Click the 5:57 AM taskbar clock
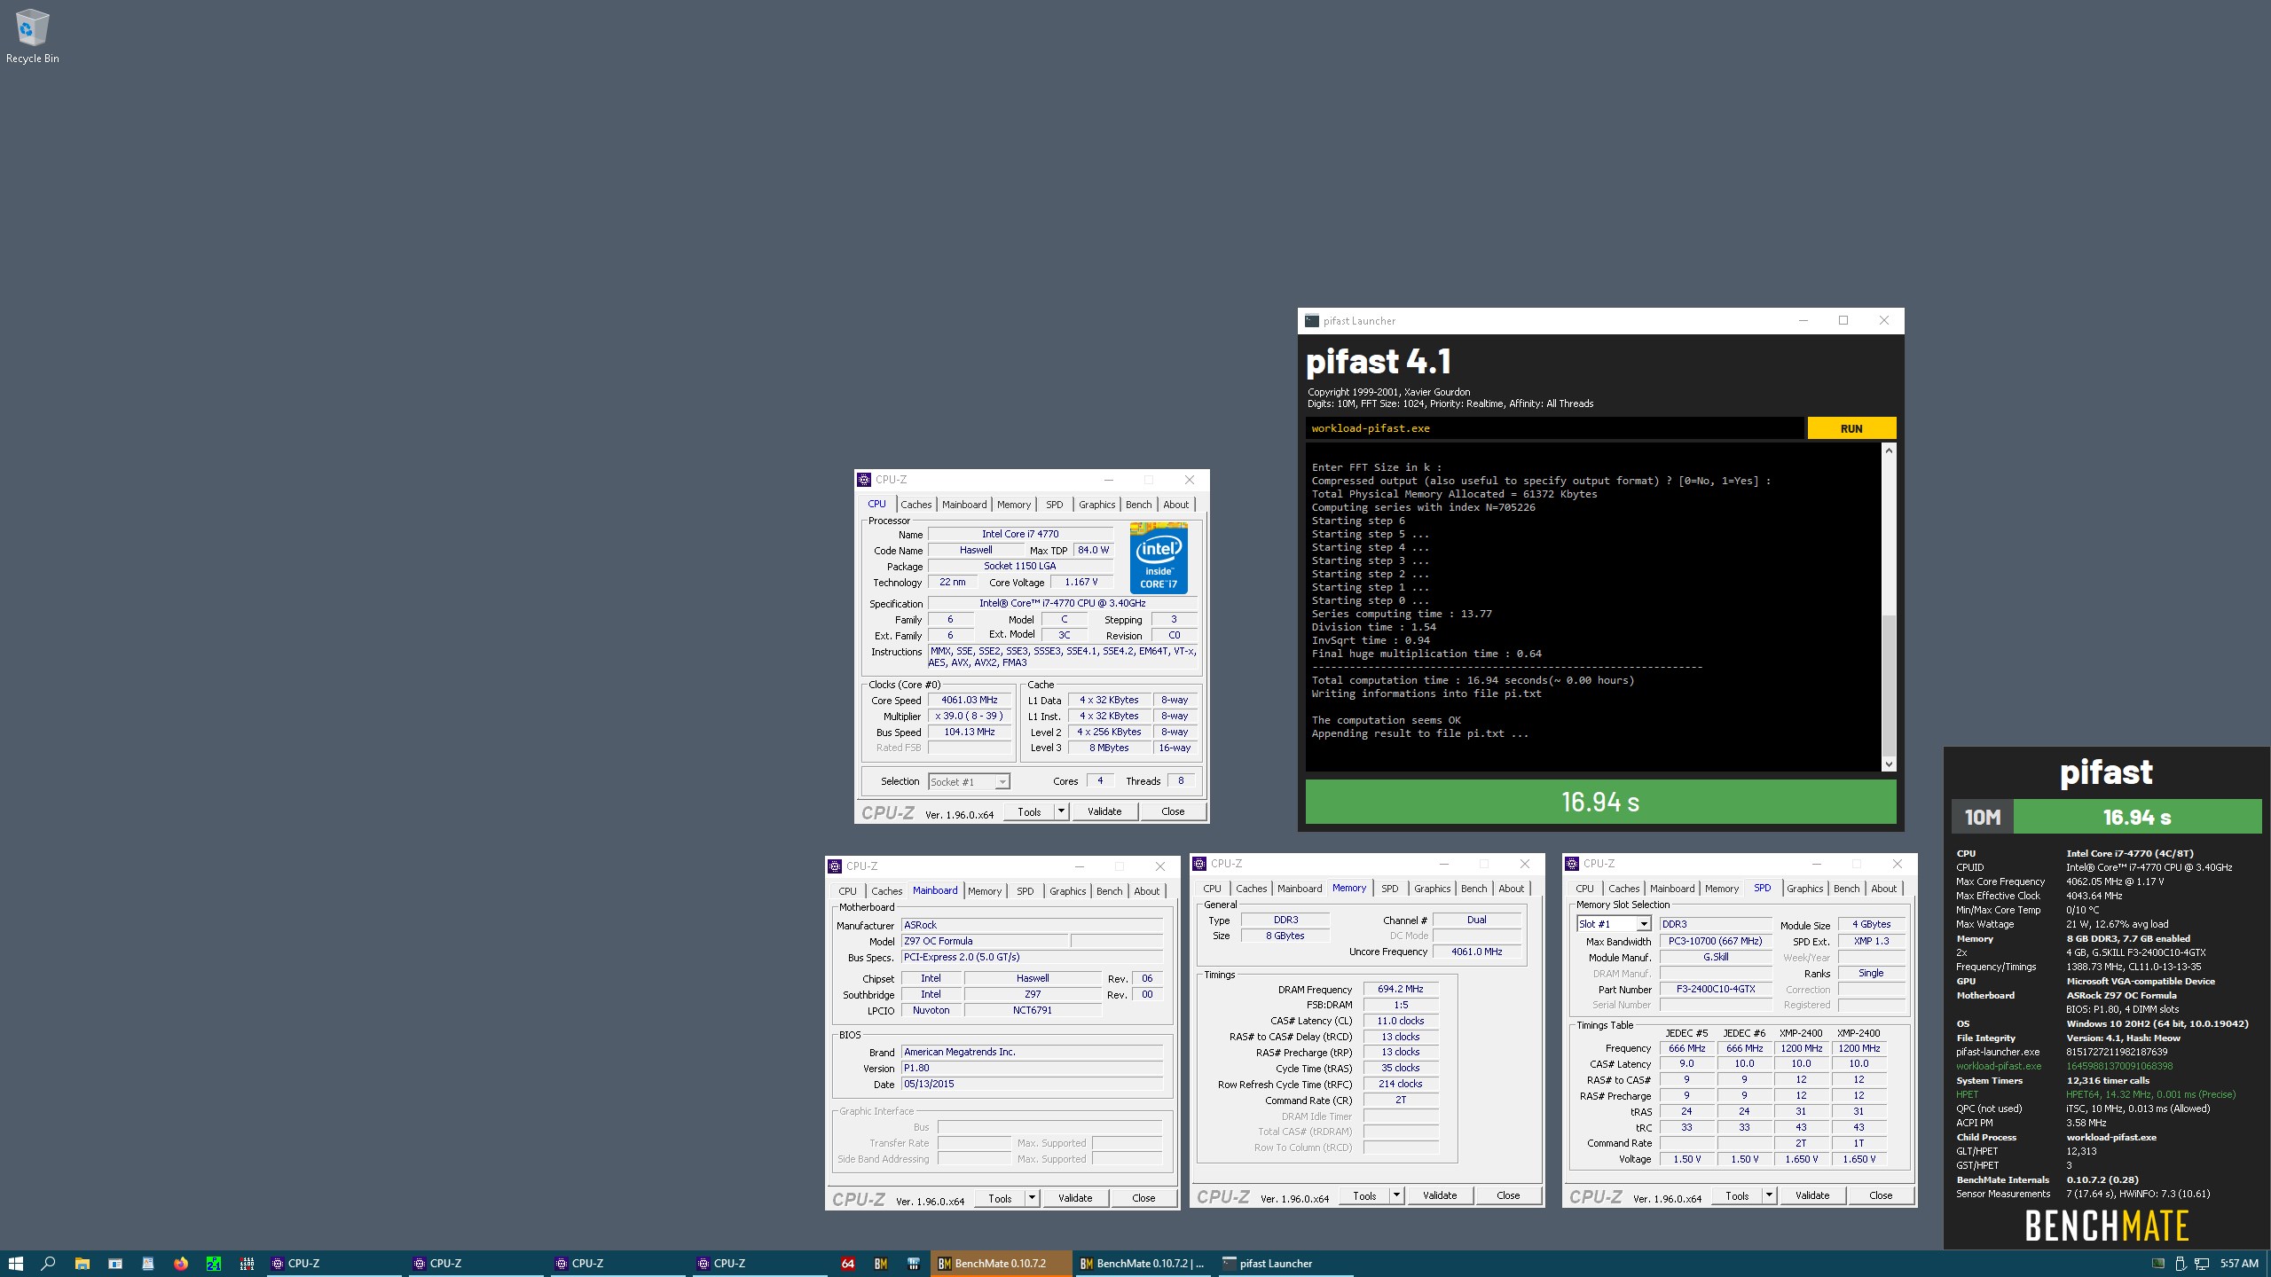Screen dimensions: 2271x1277 pos(2239,1263)
